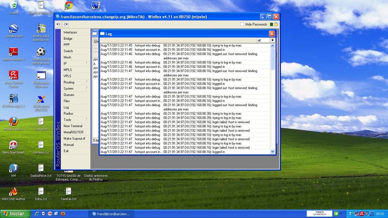Open Radius in the WinBox menu
Screen dimensions: 388x218
pyautogui.click(x=68, y=113)
